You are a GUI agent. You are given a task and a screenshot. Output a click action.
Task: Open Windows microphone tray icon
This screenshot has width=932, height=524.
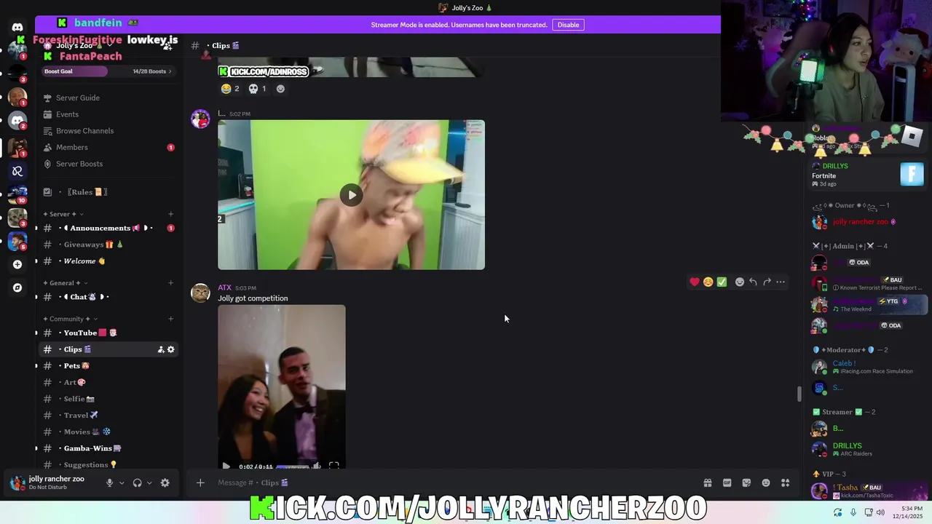(853, 512)
